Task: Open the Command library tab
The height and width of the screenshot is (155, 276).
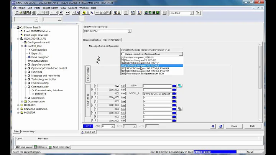Action: click(x=28, y=132)
